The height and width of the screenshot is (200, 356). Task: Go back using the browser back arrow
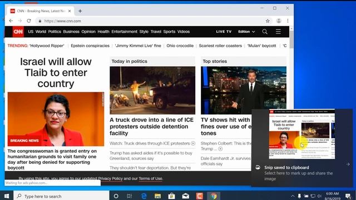click(x=11, y=21)
